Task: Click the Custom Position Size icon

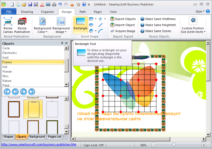Action: [193, 21]
